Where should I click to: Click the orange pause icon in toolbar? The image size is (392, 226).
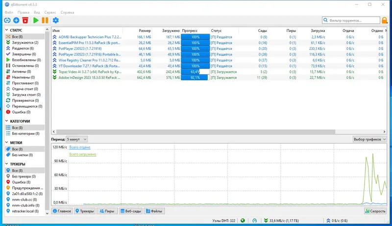pyautogui.click(x=45, y=21)
